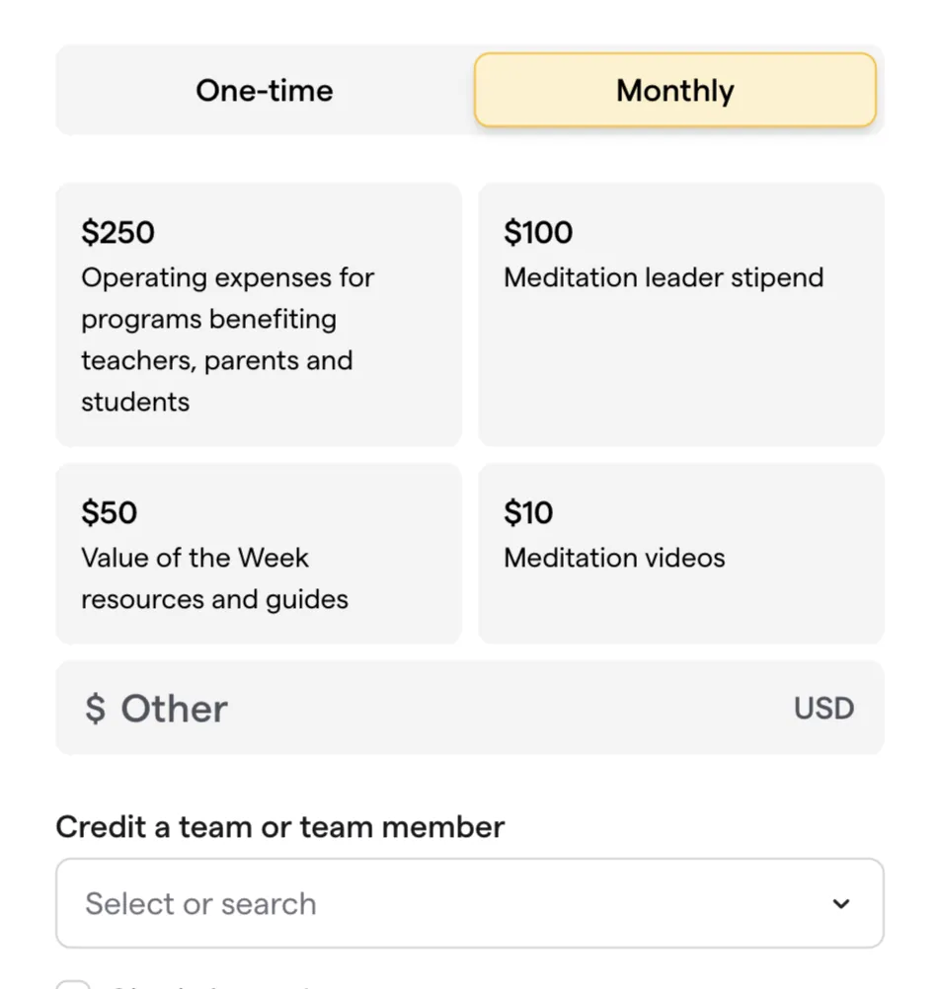This screenshot has height=989, width=940.
Task: Click the "Meditation leader stipend" description text
Action: [x=664, y=277]
